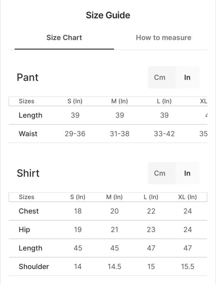Click the 29-36 waist value for small
This screenshot has height=284, width=216.
click(75, 134)
